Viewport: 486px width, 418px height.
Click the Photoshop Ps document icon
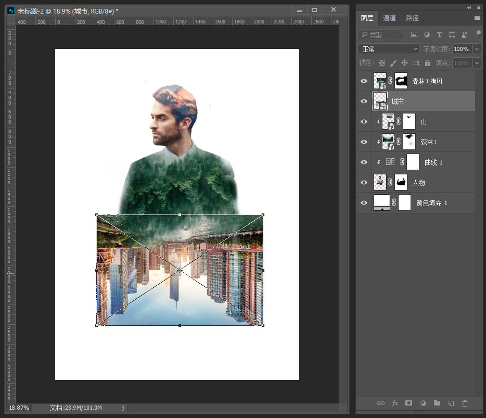click(11, 11)
